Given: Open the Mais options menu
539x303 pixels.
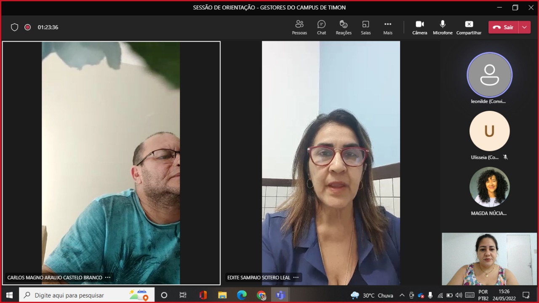Looking at the screenshot, I should [388, 27].
